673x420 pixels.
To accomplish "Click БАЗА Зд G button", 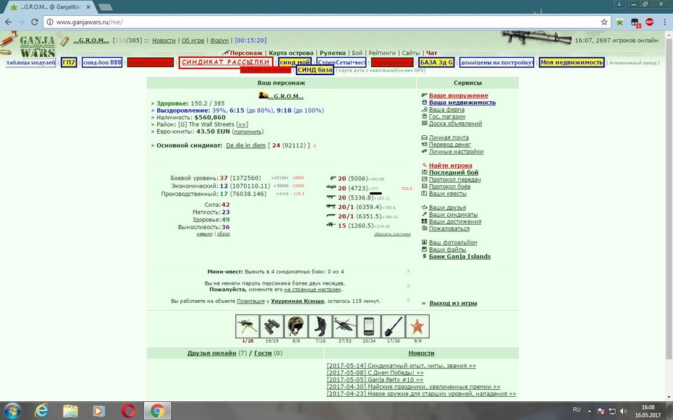I will click(x=436, y=63).
